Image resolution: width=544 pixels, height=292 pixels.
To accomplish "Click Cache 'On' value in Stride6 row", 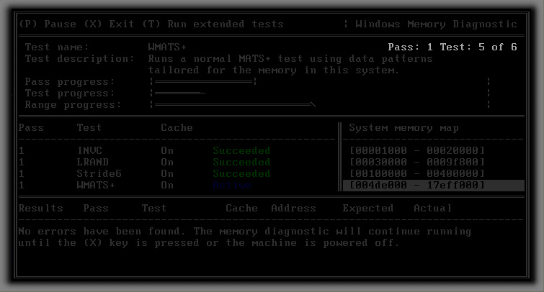I will pyautogui.click(x=167, y=173).
